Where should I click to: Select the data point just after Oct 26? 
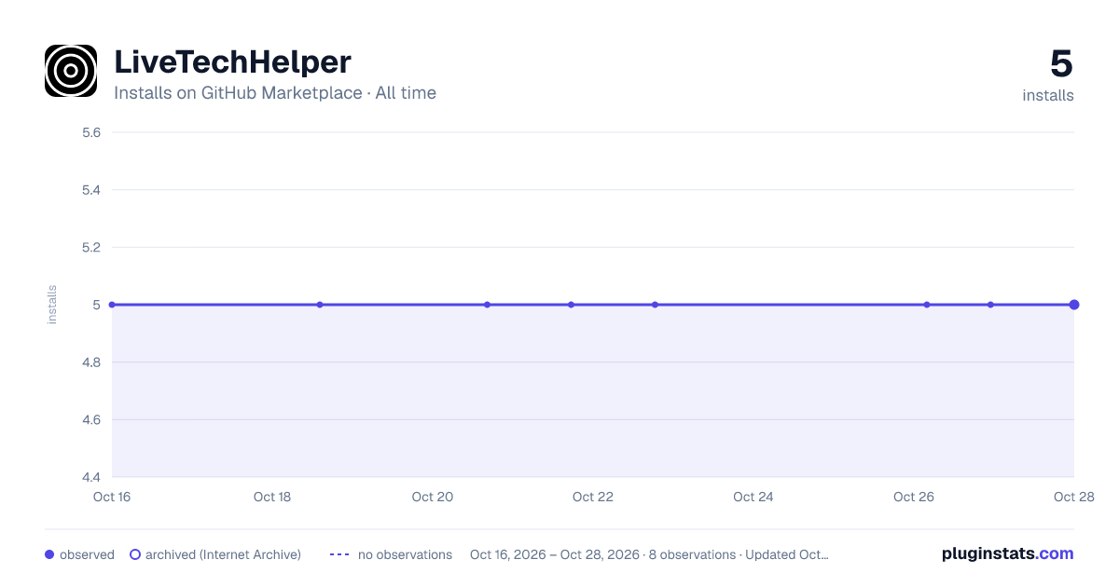pos(927,305)
